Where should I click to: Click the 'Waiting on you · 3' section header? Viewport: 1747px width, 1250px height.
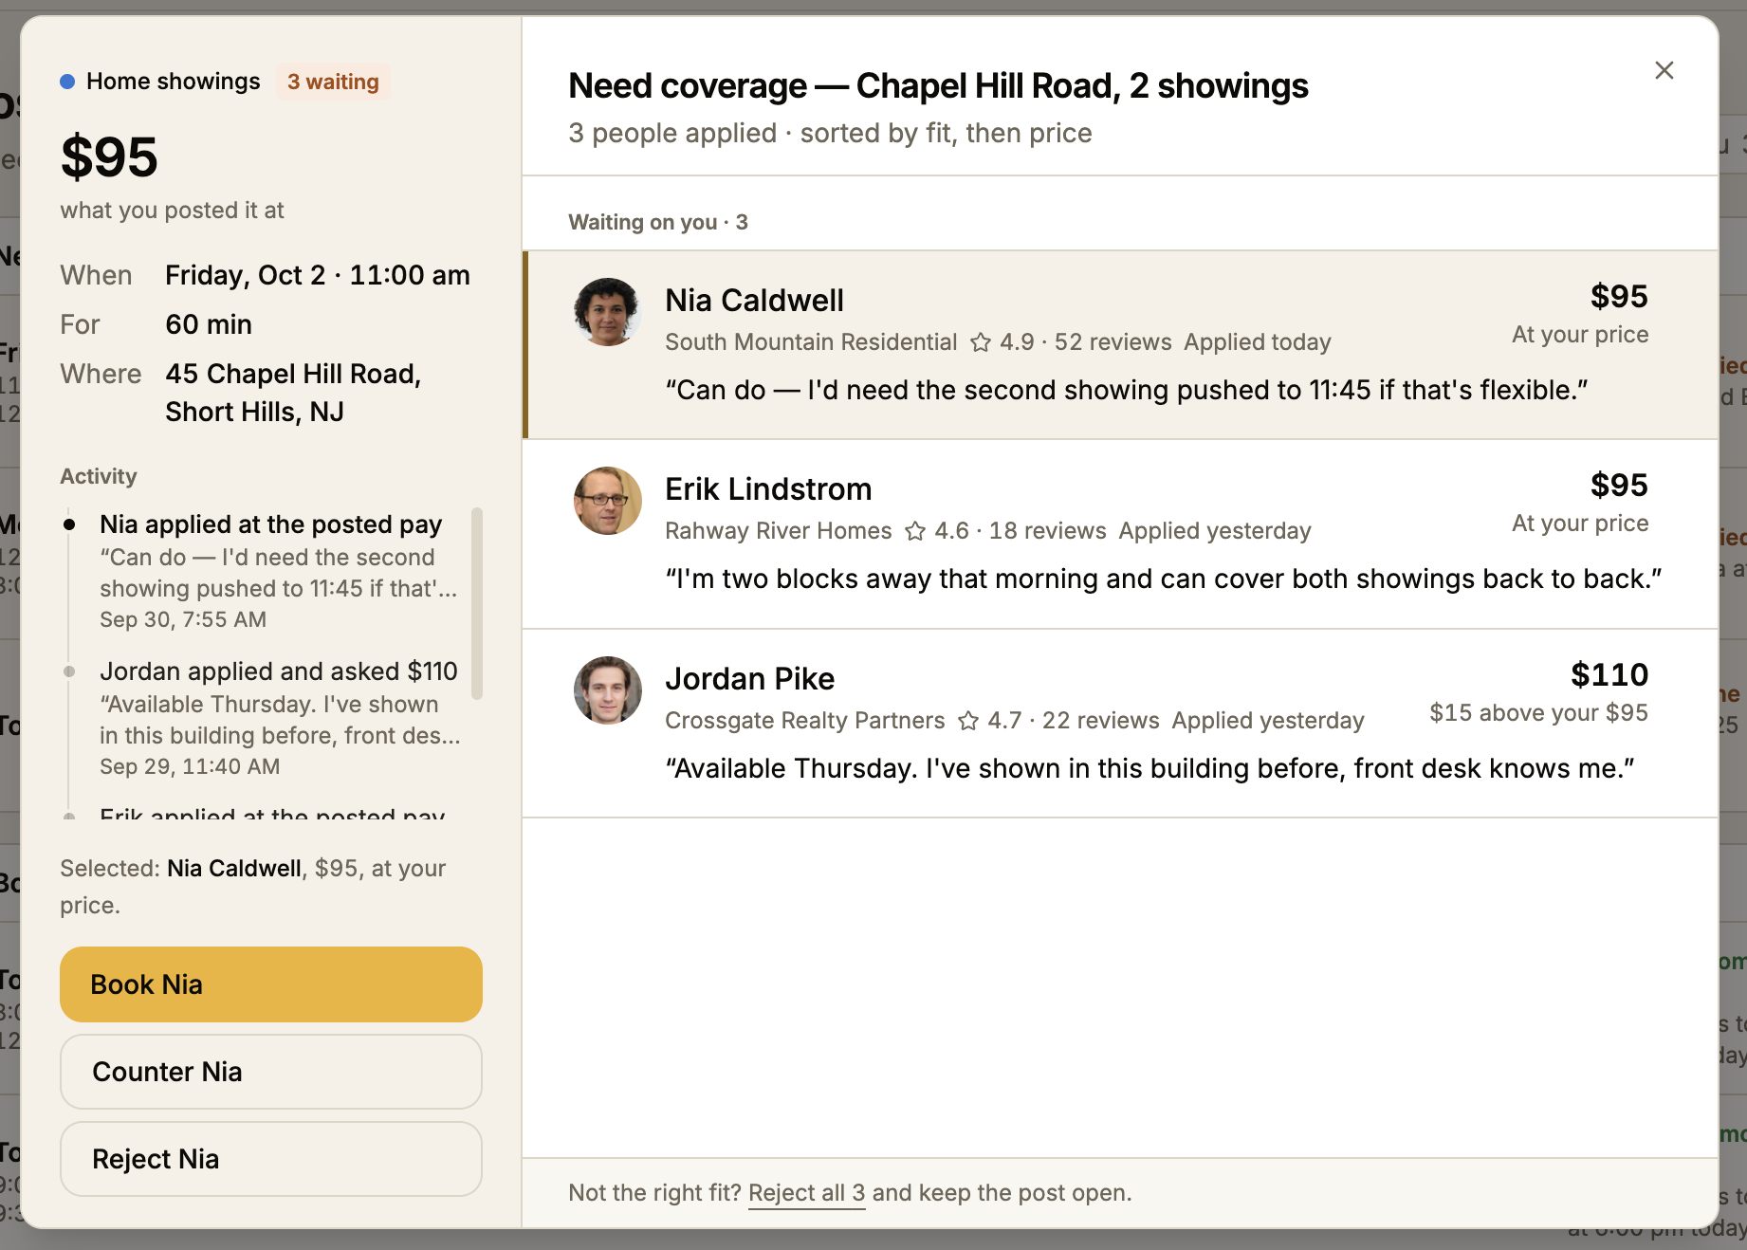[x=658, y=222]
